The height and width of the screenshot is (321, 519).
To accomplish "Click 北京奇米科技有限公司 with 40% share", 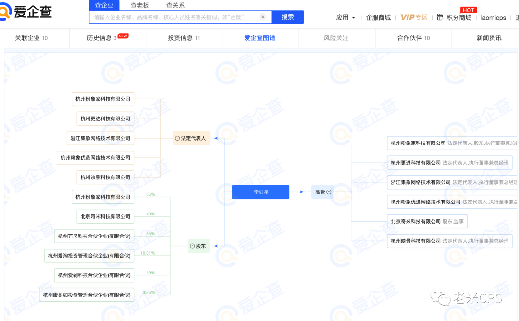I will click(x=105, y=216).
